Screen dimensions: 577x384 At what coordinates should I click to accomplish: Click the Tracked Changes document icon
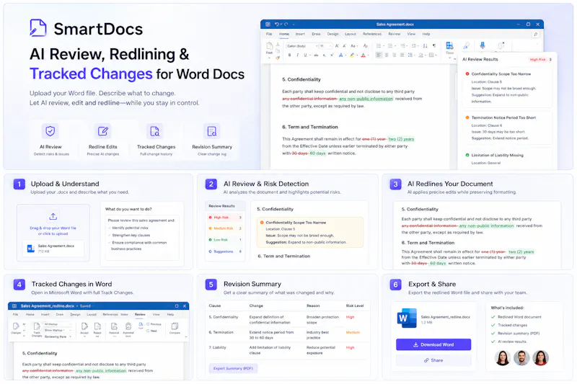pos(155,131)
